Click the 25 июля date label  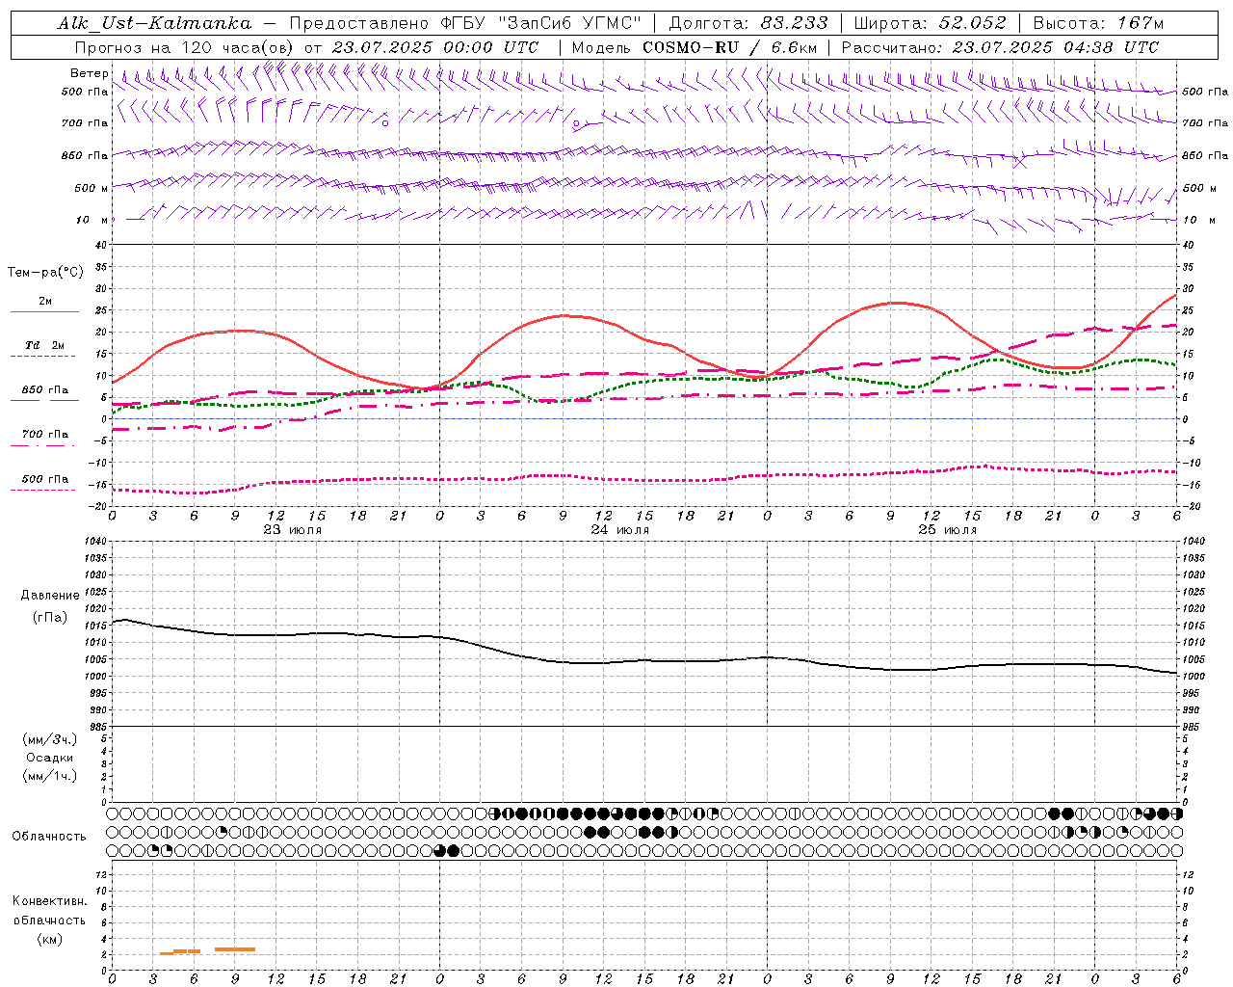[948, 530]
